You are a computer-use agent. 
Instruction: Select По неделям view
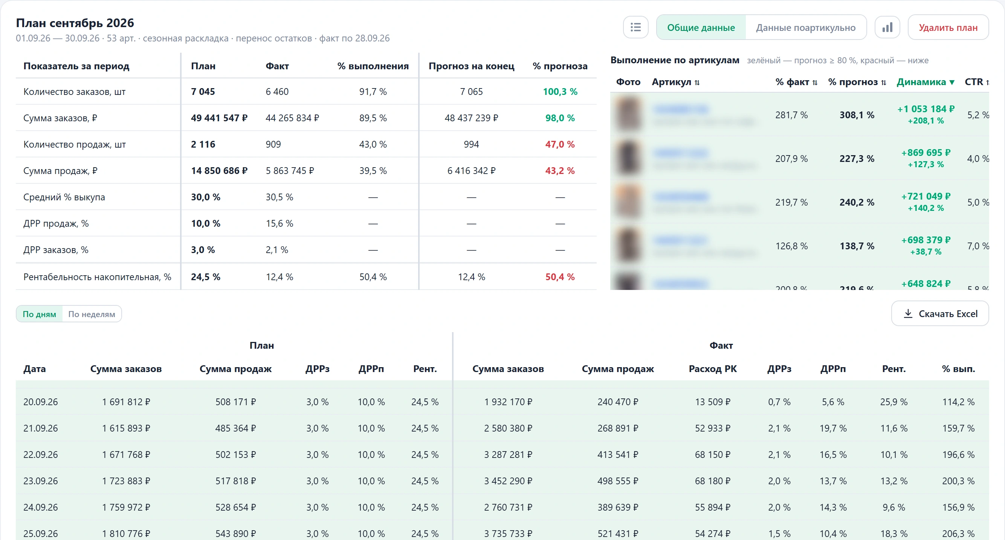(92, 314)
